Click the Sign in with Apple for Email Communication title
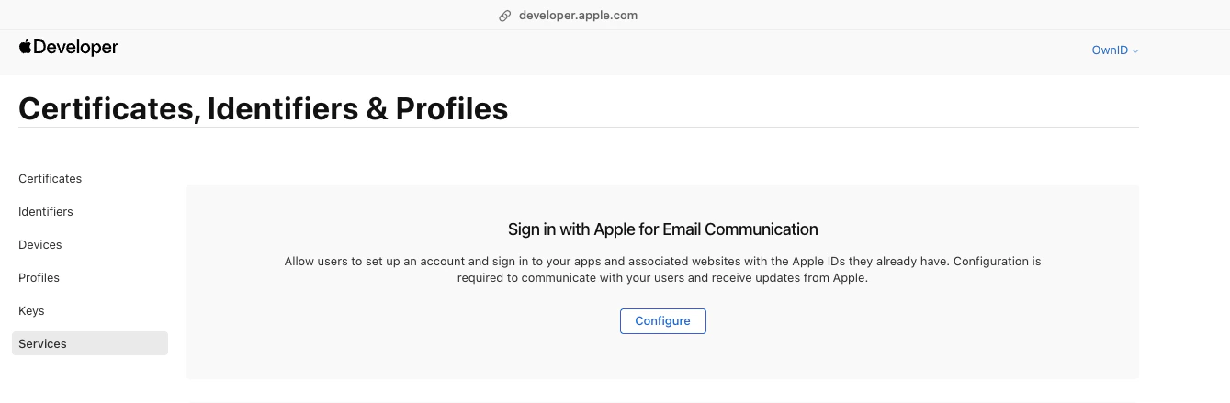 [663, 229]
